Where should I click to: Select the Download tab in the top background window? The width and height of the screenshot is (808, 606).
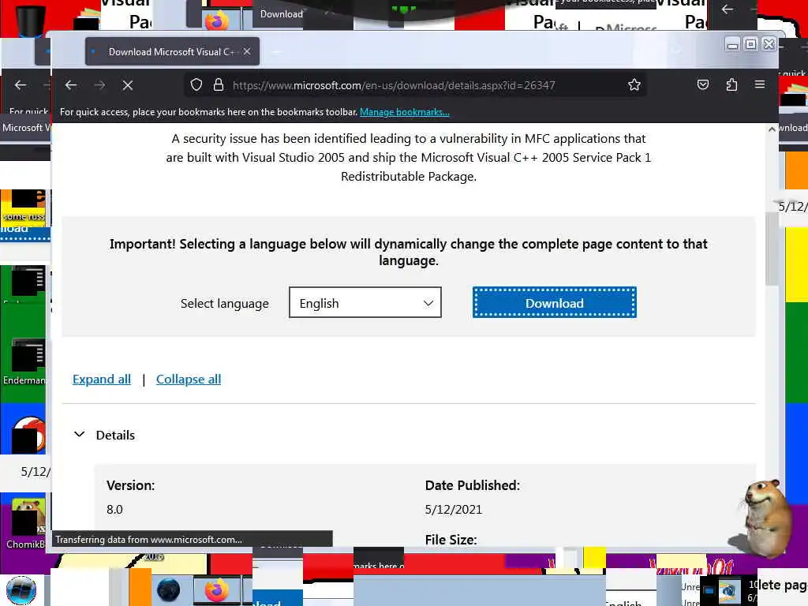282,14
